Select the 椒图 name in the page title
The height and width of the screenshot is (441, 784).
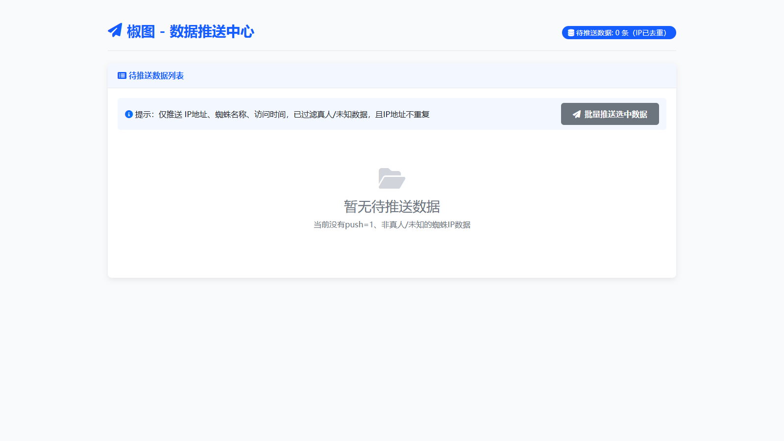(x=141, y=31)
